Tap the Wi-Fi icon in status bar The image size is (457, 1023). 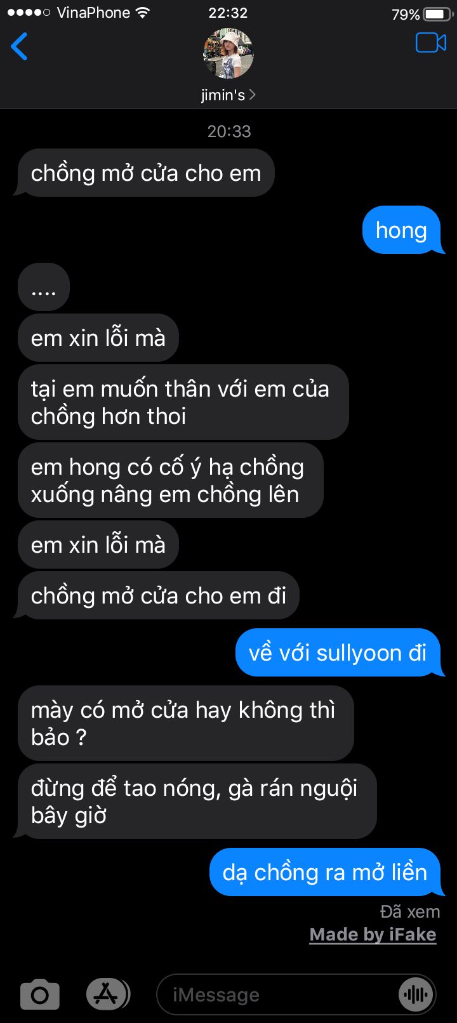click(x=143, y=13)
